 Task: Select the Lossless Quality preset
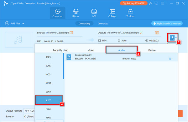[121, 57]
